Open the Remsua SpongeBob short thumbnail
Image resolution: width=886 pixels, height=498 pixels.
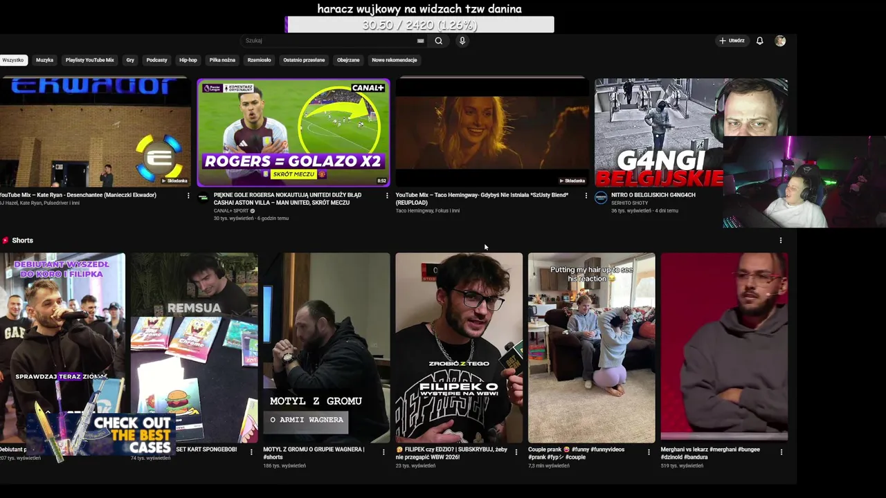[195, 348]
